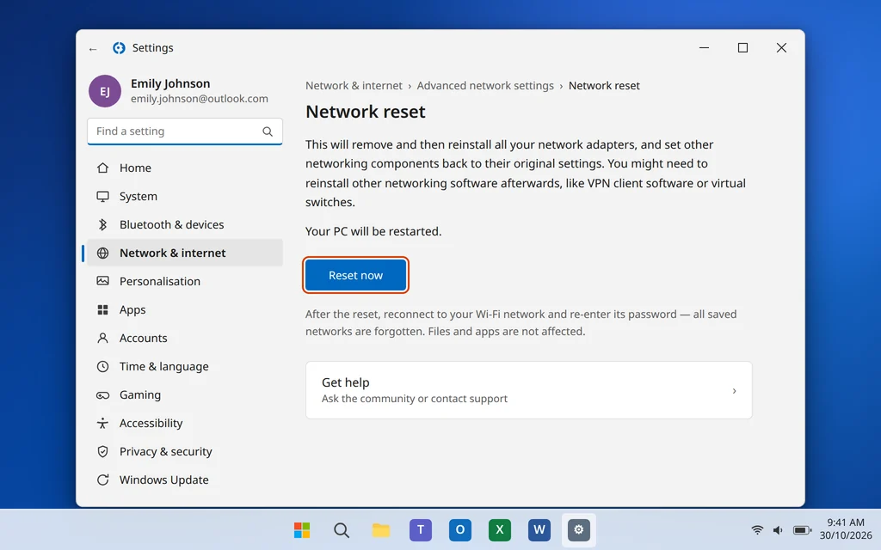
Task: Open Teams icon on the taskbar
Action: coord(420,529)
